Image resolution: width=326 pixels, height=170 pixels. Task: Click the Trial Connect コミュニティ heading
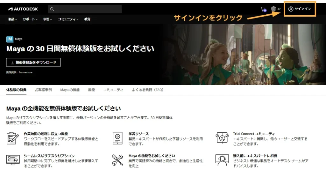pos(254,134)
